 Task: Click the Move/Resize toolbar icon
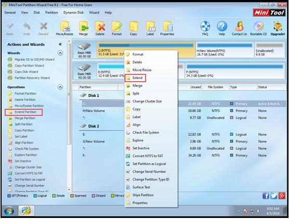tap(64, 28)
